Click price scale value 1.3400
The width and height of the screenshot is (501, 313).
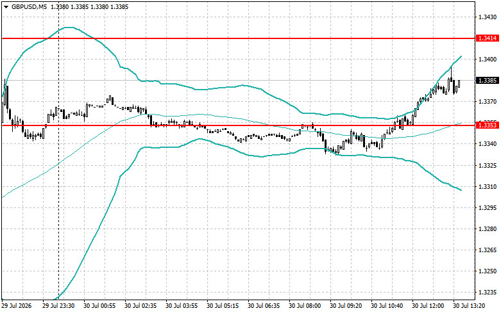pos(488,60)
